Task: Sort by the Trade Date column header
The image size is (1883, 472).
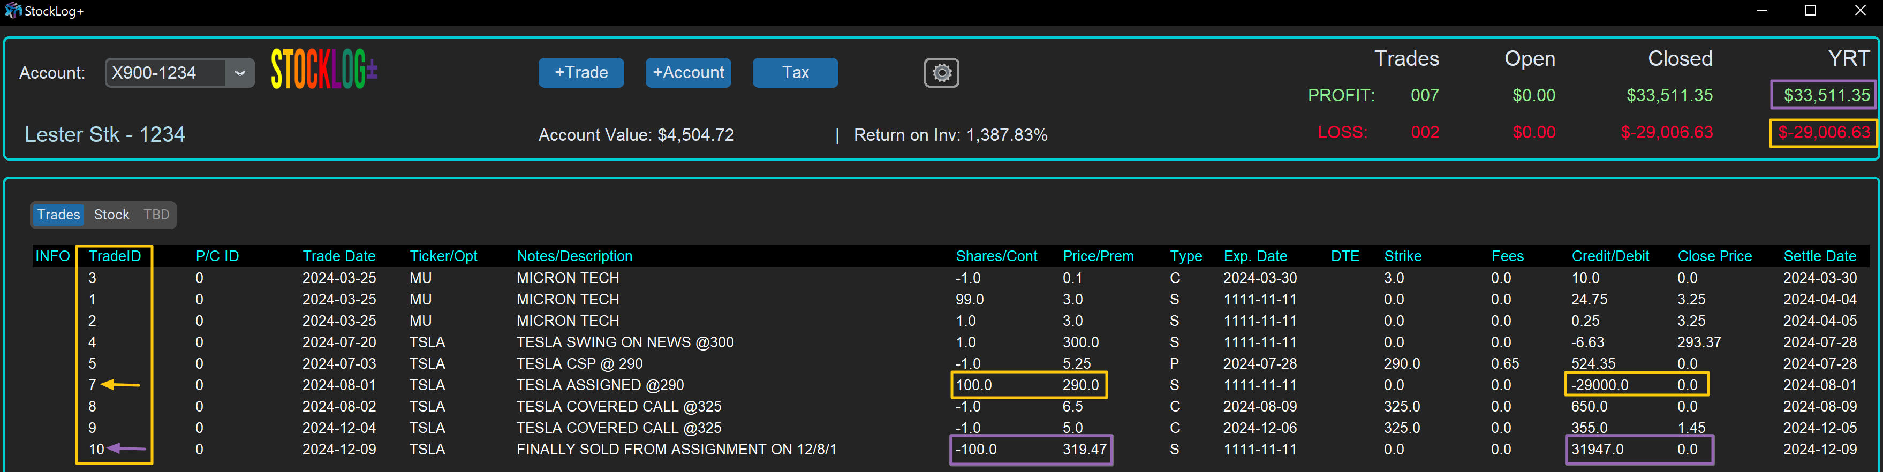Action: [338, 256]
